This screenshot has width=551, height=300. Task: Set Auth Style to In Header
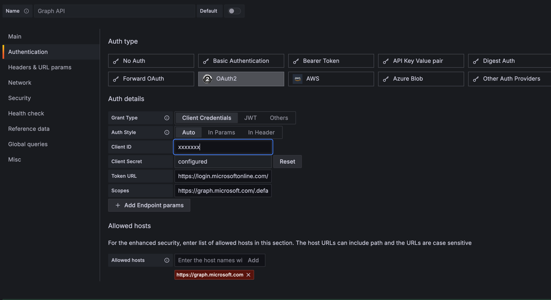click(x=261, y=132)
